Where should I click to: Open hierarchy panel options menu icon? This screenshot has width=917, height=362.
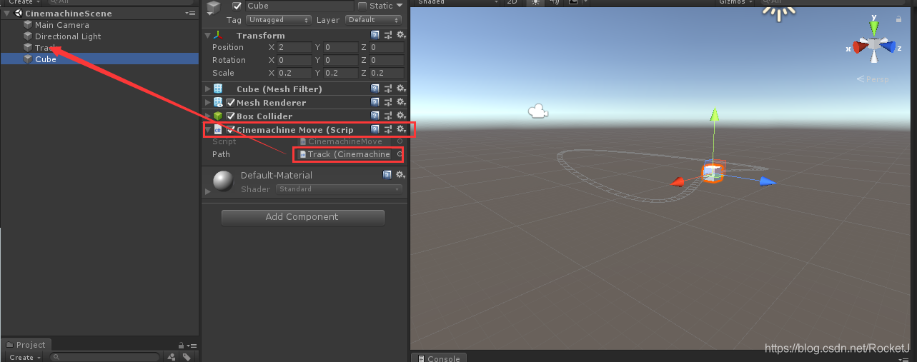coord(189,13)
